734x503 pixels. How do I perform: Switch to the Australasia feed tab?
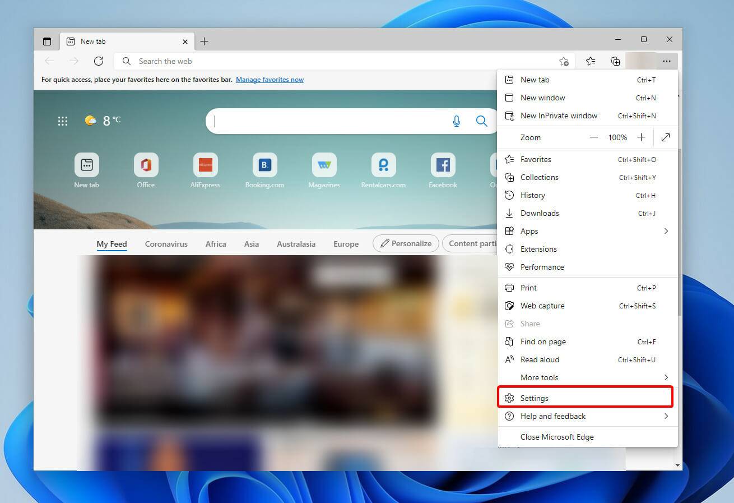(296, 244)
